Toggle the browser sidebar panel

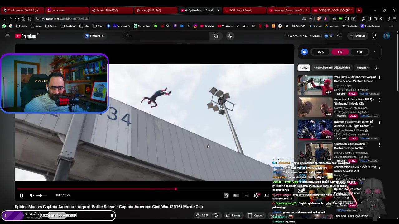tap(369, 19)
